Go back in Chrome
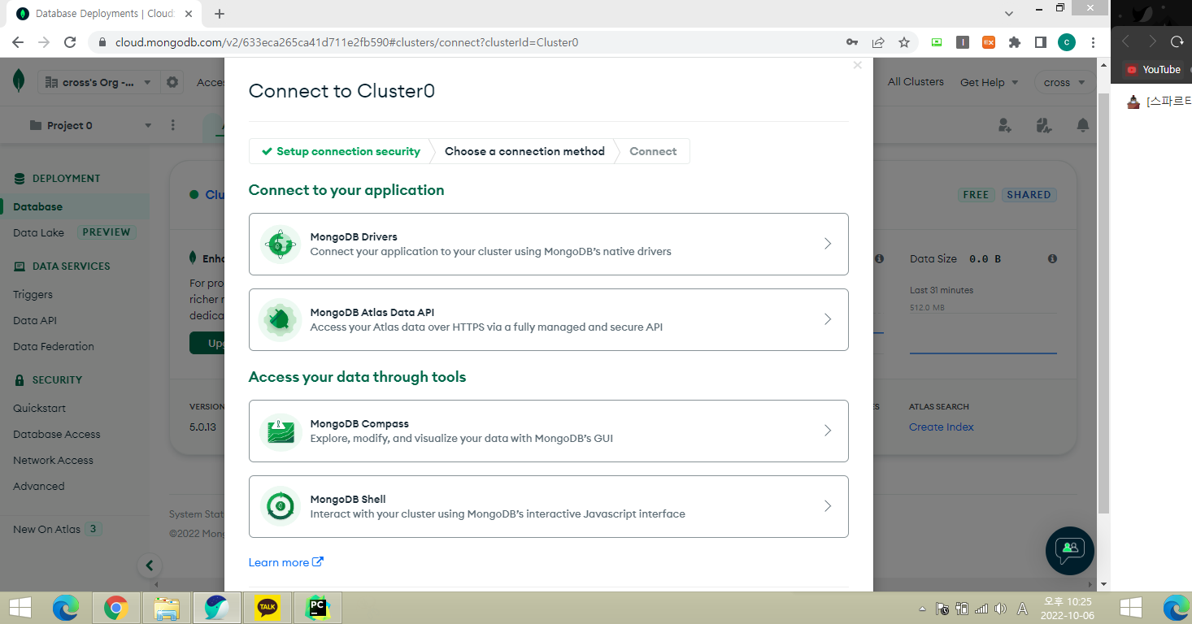The width and height of the screenshot is (1192, 624). (18, 42)
